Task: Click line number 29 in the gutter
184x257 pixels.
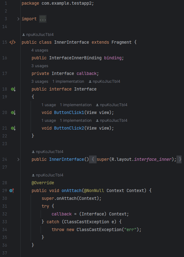Action: (5, 190)
